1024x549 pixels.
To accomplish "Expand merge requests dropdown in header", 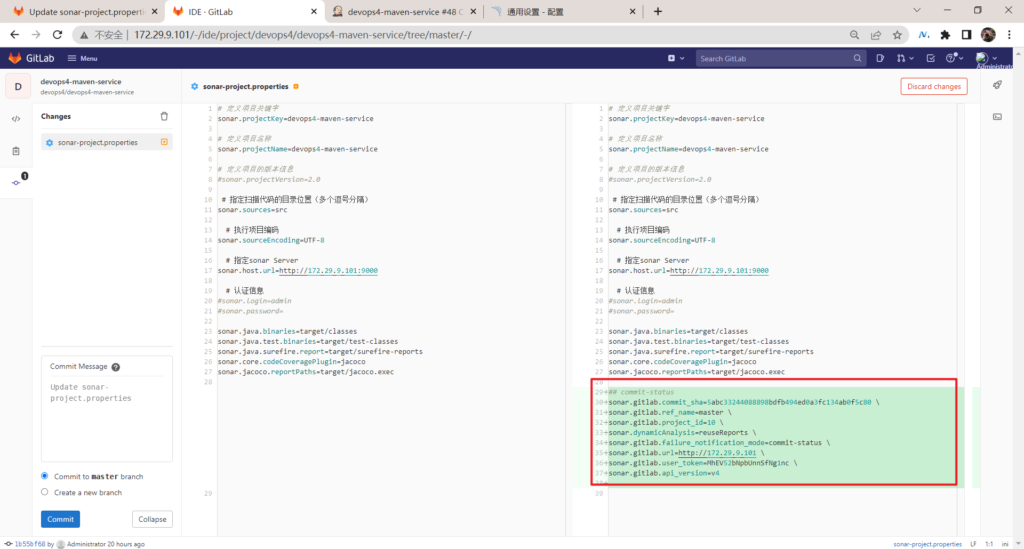I will tap(905, 58).
